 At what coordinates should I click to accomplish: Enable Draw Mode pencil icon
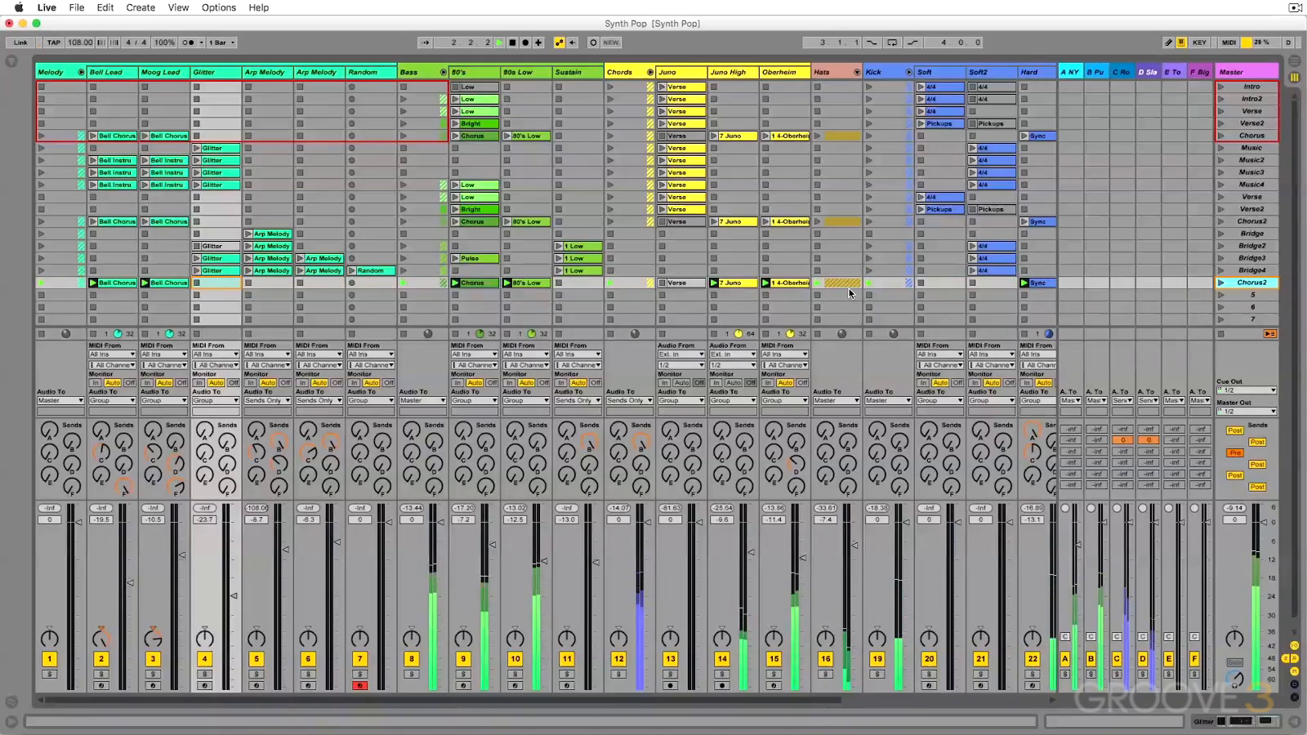1169,42
